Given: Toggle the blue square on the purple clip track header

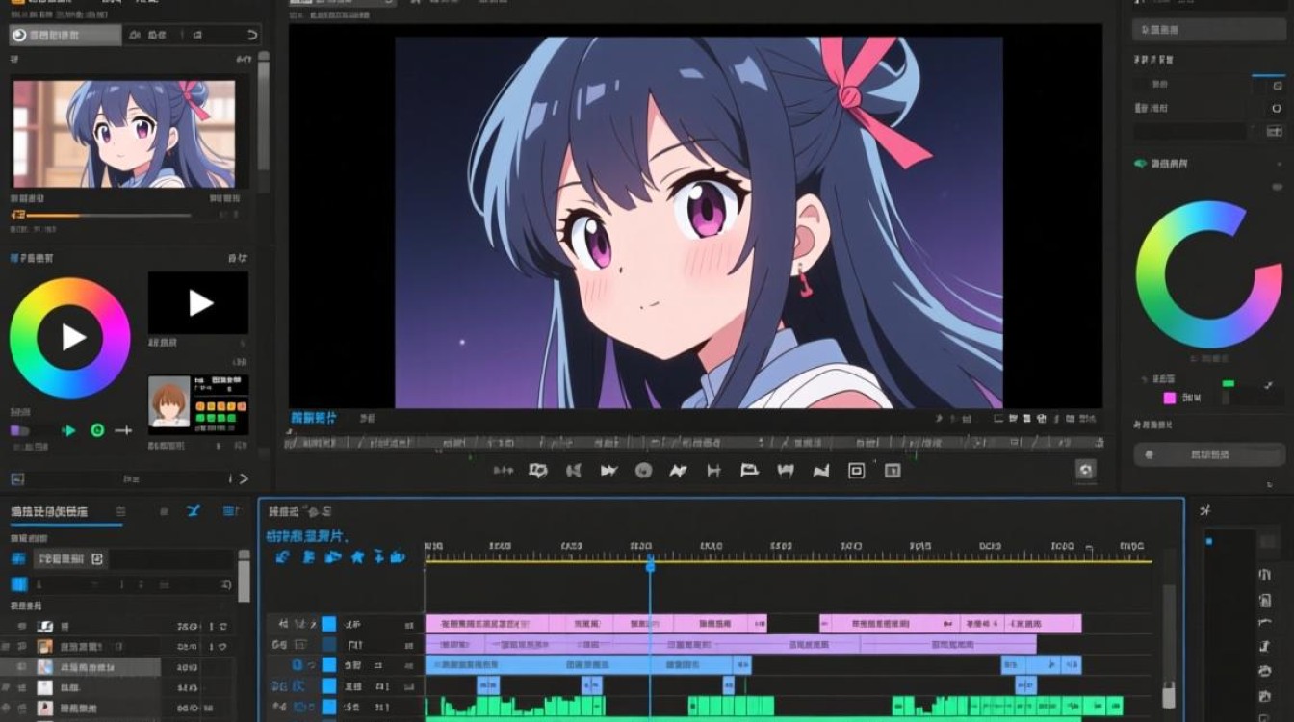Looking at the screenshot, I should tap(328, 644).
